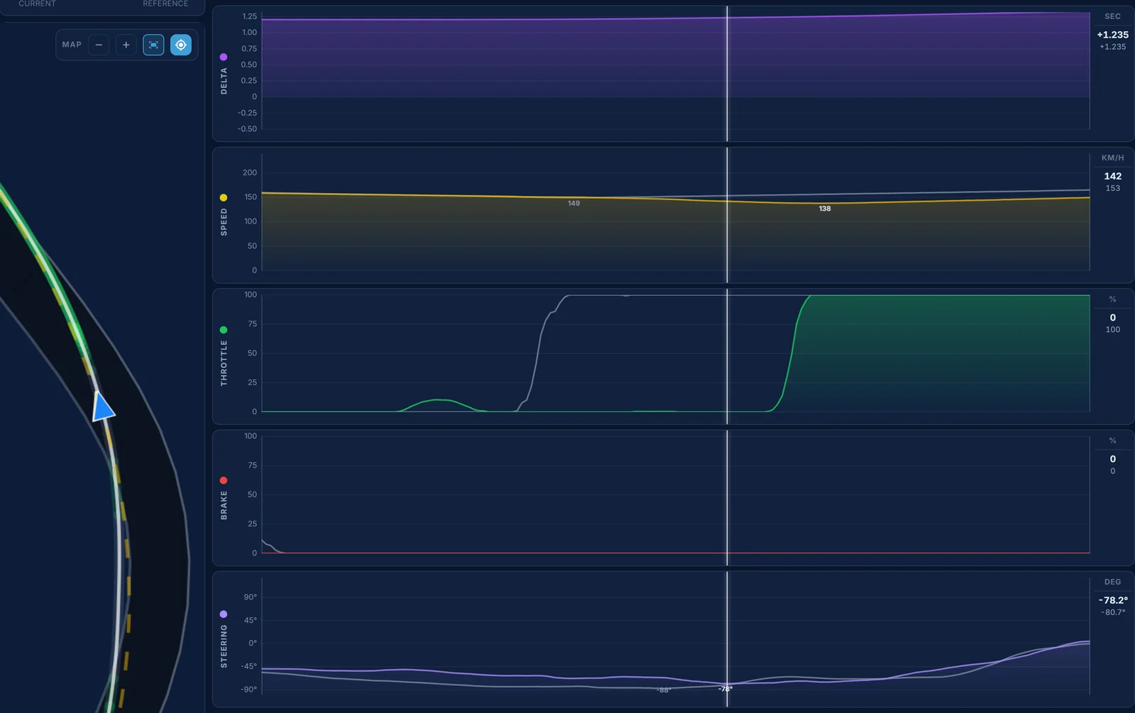This screenshot has height=713, width=1135.
Task: Click the 142 km/h speed readout
Action: tap(1112, 176)
